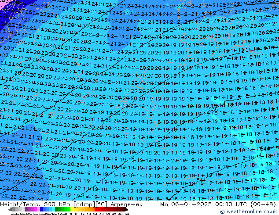Click the (00+48) forecast hour text
The height and width of the screenshot is (215, 279).
point(263,204)
